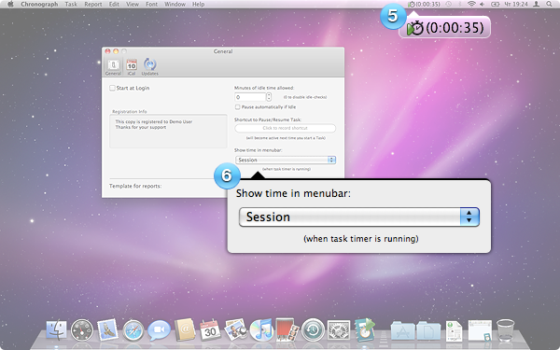Open iTunes from the Dock
This screenshot has width=560, height=350.
point(261,329)
